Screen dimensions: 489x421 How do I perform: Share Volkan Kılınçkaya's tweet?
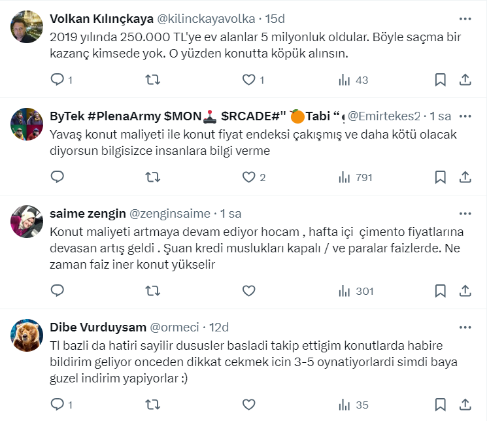click(465, 80)
